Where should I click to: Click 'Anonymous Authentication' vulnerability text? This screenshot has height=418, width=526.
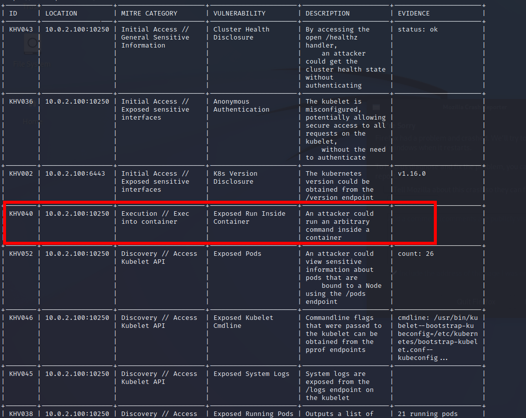(x=241, y=106)
